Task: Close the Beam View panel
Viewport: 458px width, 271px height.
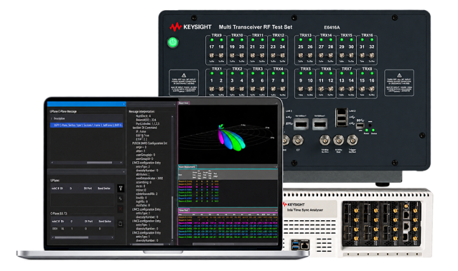Action: [x=275, y=103]
